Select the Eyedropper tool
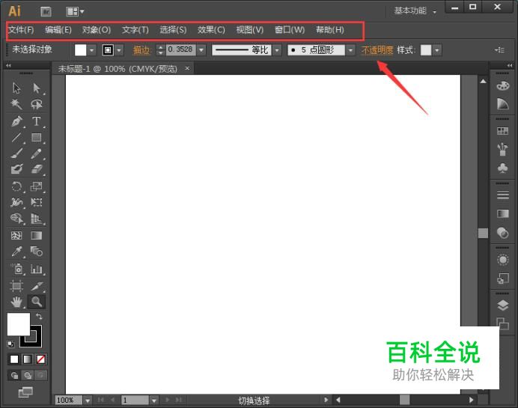The width and height of the screenshot is (518, 408). click(x=16, y=252)
